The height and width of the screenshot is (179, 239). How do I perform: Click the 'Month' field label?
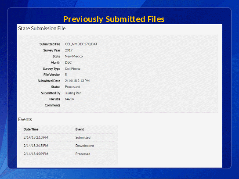click(x=55, y=62)
